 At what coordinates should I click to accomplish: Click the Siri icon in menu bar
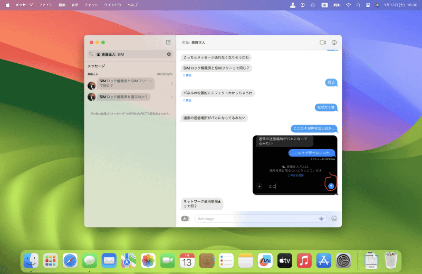[377, 5]
